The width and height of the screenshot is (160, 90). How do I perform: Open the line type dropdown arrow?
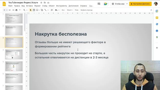coord(48,10)
